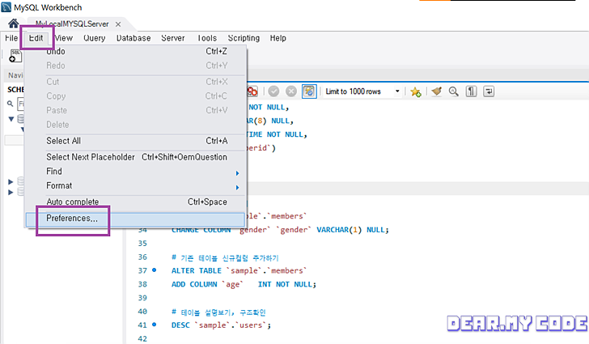Viewport: 589px width, 344px height.
Task: Open Preferences... from Edit menu
Action: pyautogui.click(x=136, y=219)
